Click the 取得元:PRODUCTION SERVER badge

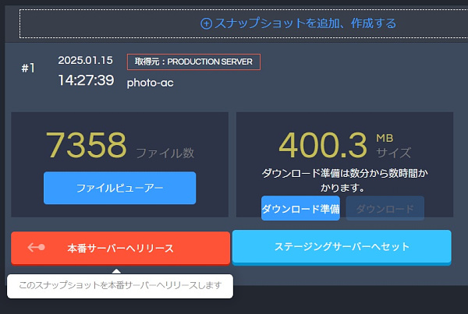tap(193, 62)
